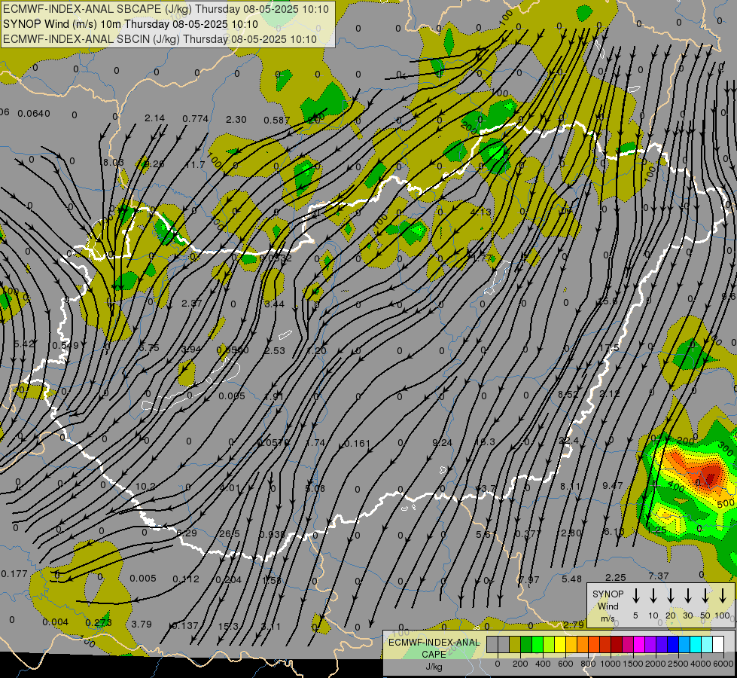Click the map value 0.161
The image size is (737, 678).
[358, 443]
